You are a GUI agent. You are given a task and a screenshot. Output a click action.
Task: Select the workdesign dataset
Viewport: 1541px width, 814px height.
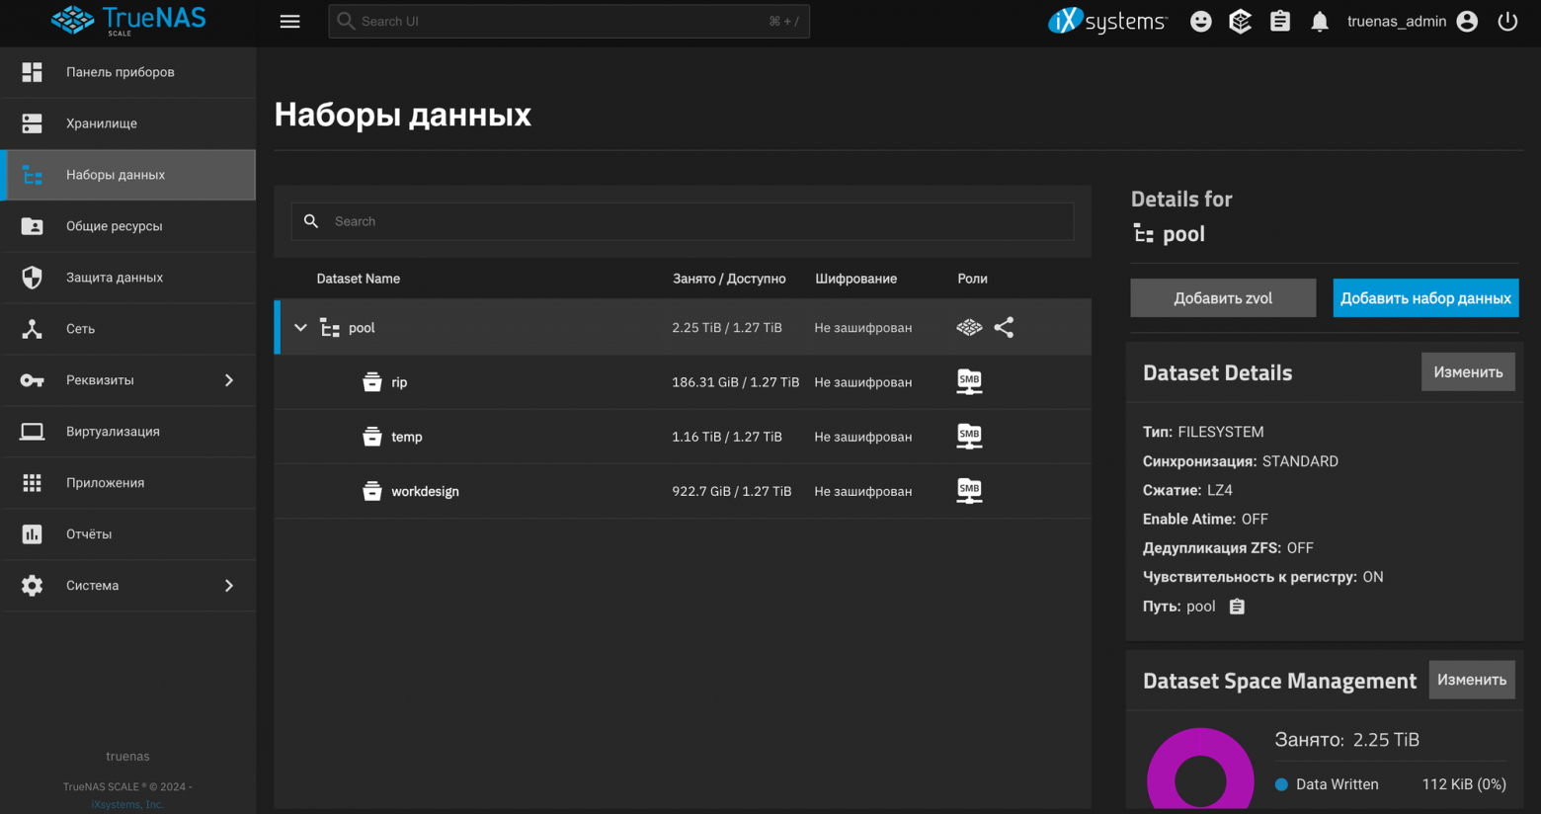(x=683, y=491)
